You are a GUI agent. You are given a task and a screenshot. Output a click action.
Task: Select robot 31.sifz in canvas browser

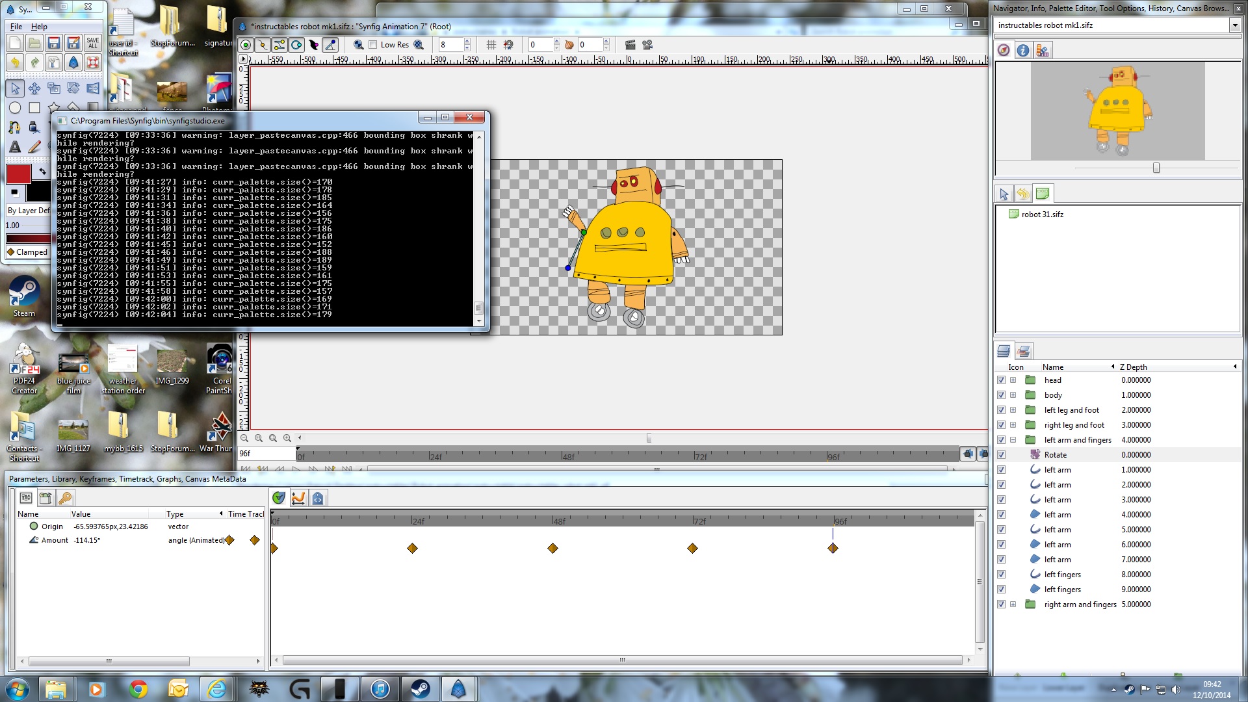click(1042, 214)
